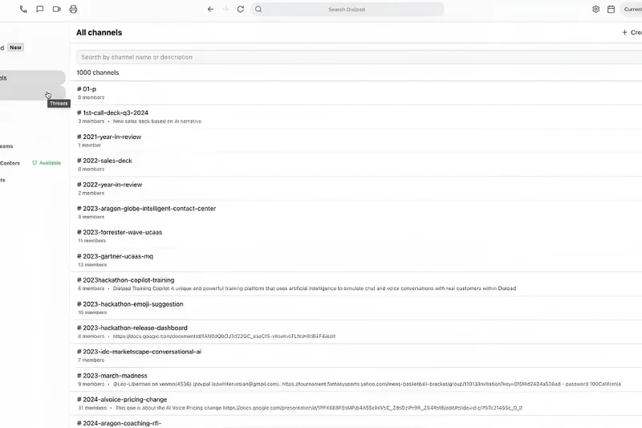642x428 pixels.
Task: Open the 2024-aivoice-pricing-change channel
Action: (x=124, y=399)
